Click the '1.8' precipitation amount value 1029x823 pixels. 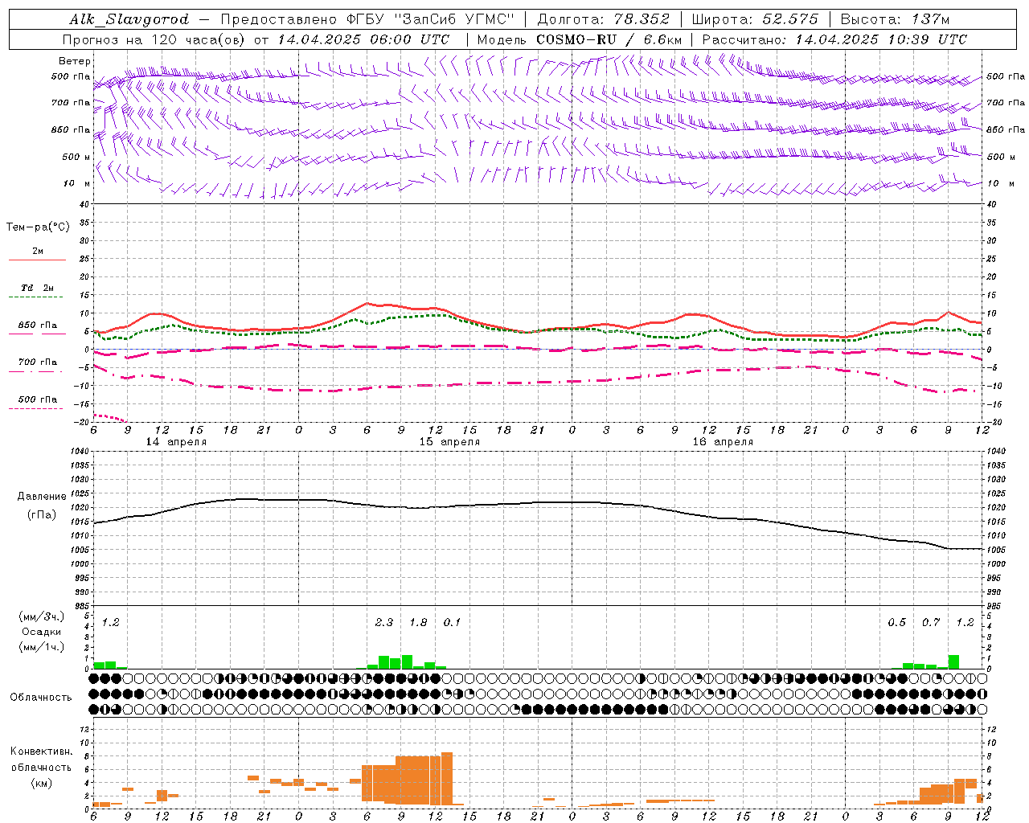(x=418, y=622)
